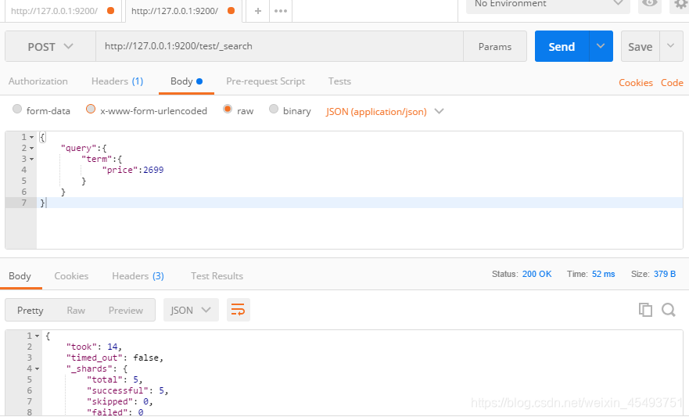This screenshot has height=417, width=689.
Task: Toggle line wrap icon in response toolbar
Action: coord(239,310)
